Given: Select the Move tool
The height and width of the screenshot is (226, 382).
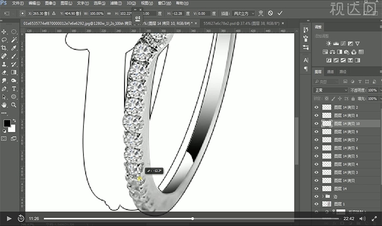Looking at the screenshot, I should coord(4,32).
